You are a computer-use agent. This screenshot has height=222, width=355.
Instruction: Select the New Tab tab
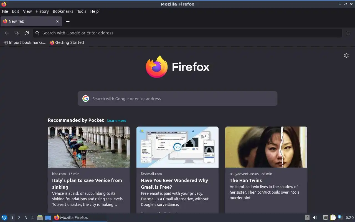(x=31, y=21)
